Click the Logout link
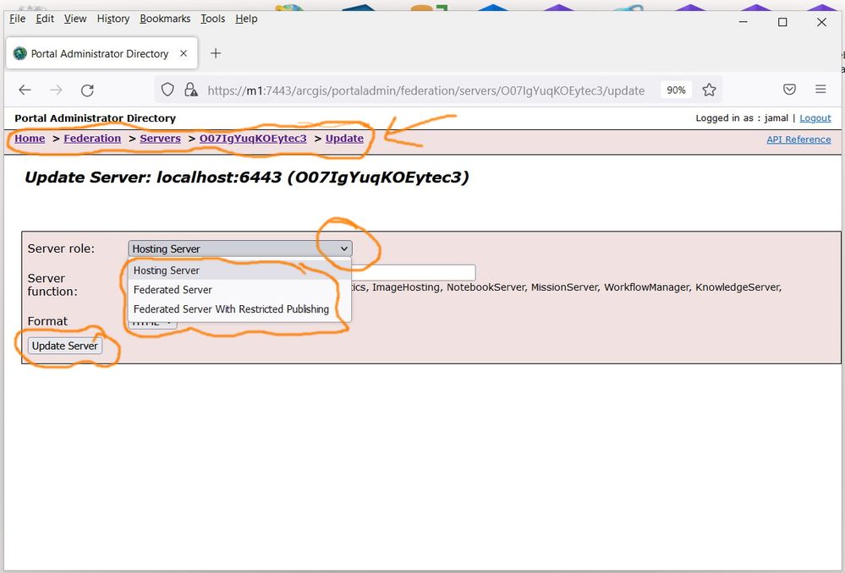This screenshot has width=845, height=573. click(x=815, y=118)
